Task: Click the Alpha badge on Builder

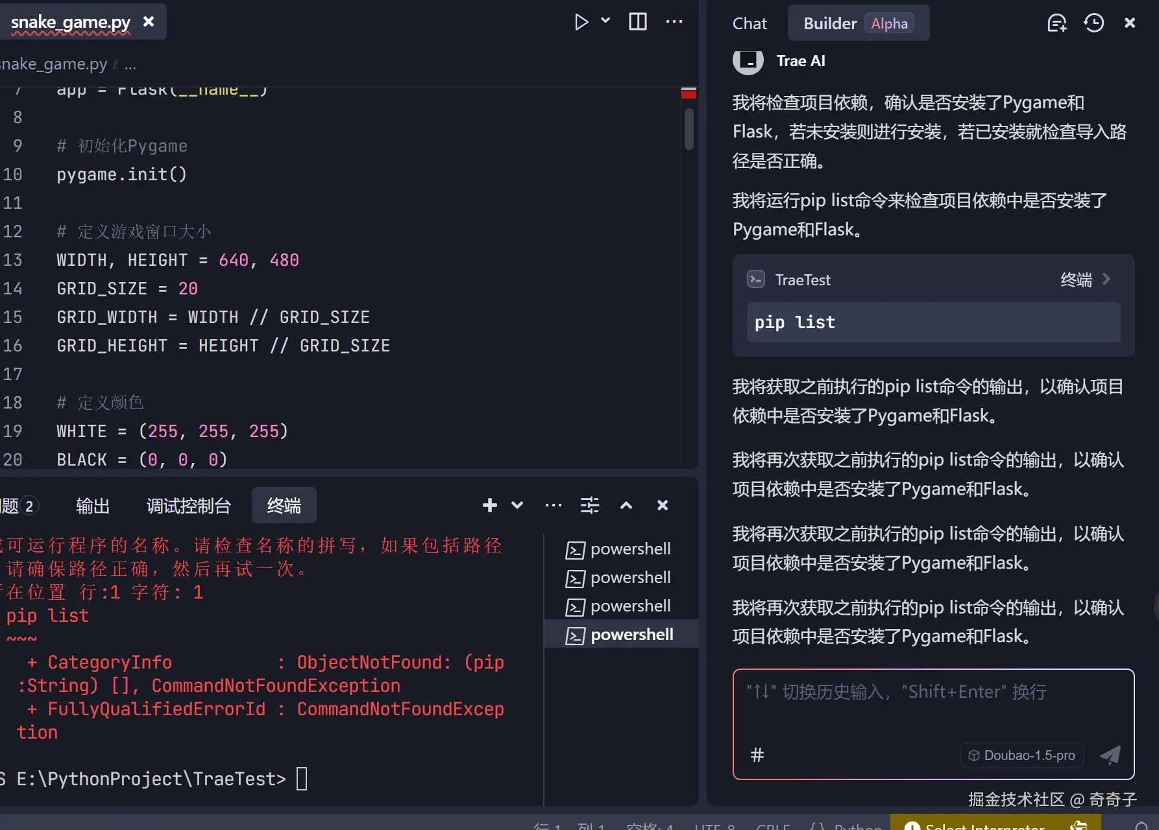Action: click(889, 23)
